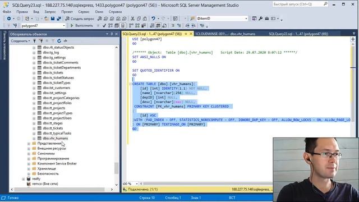Click the Toolbox briefcase icon
359x202 pixels.
pos(267,19)
